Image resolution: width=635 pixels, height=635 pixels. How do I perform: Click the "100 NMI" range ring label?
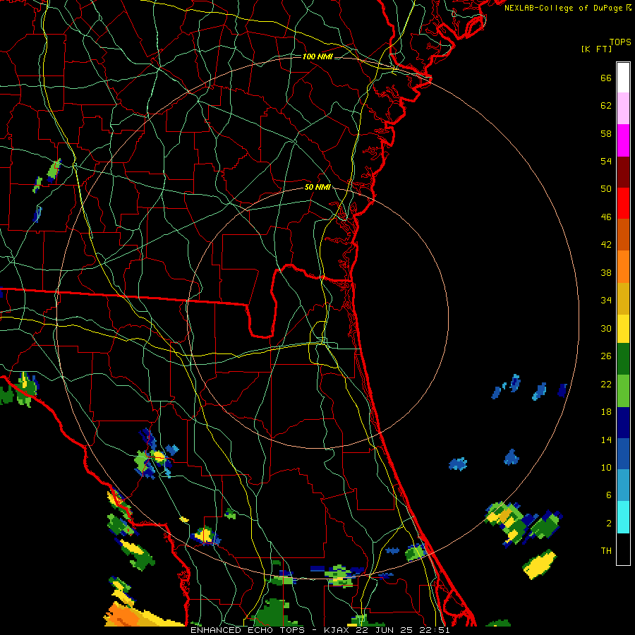[317, 56]
